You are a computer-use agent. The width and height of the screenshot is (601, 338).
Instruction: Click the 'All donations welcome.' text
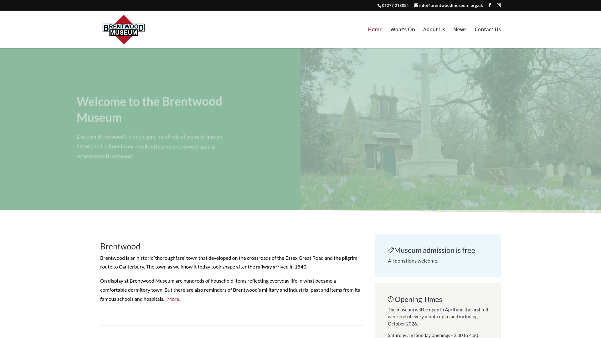pyautogui.click(x=413, y=261)
